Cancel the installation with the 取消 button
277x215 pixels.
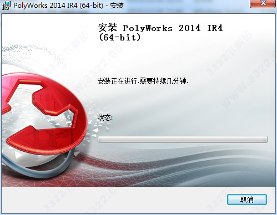click(247, 199)
